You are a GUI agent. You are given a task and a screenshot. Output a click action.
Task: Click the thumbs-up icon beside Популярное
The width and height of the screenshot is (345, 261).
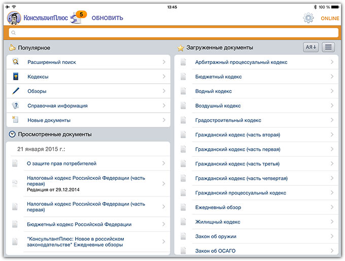point(12,47)
